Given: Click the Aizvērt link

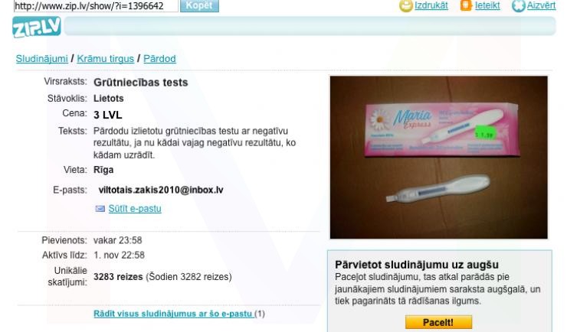Looking at the screenshot, I should 541,5.
